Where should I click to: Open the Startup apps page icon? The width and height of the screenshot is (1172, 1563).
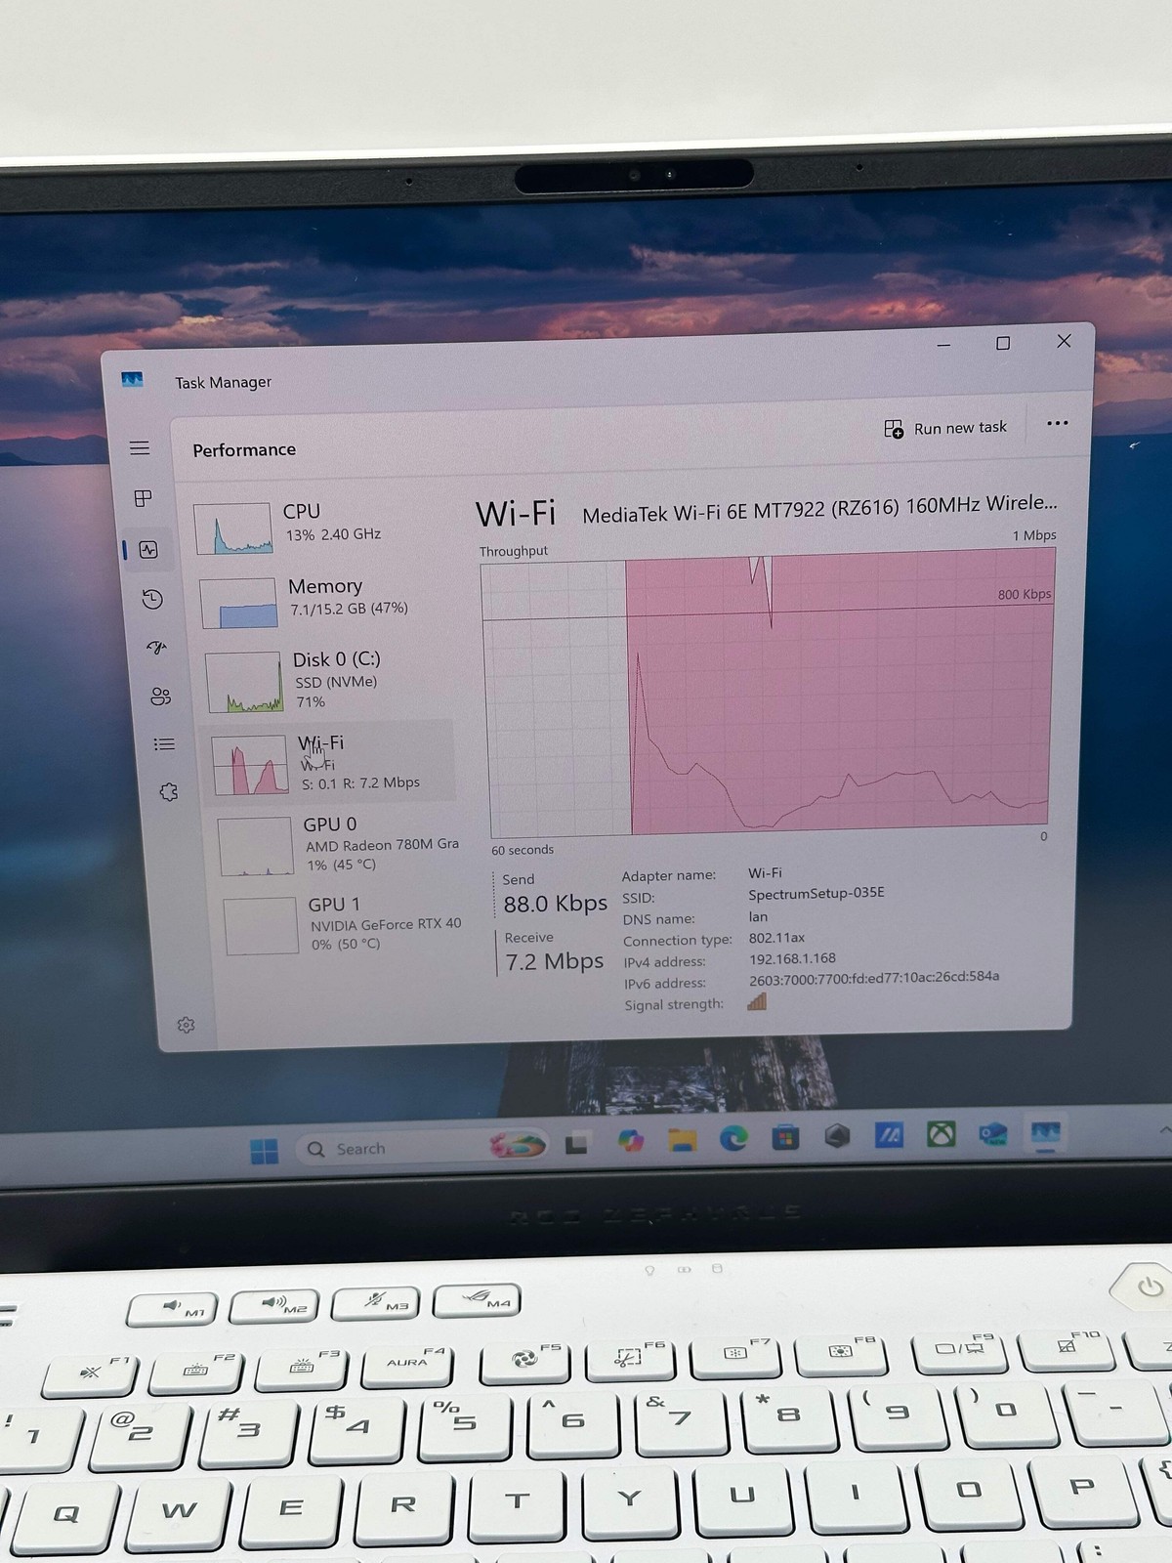point(156,648)
